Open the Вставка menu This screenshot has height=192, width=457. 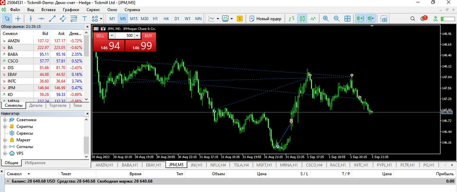48,10
